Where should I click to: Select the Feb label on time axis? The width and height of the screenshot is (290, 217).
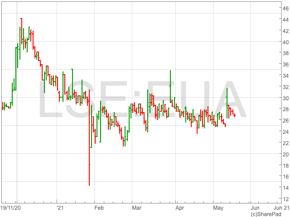(99, 207)
